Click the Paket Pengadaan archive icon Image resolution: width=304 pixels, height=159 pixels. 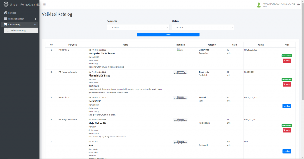pyautogui.click(x=5, y=19)
